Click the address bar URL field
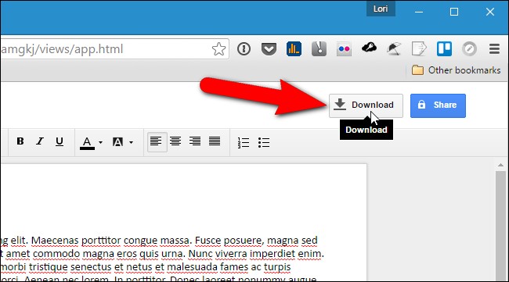The image size is (509, 282). (115, 49)
